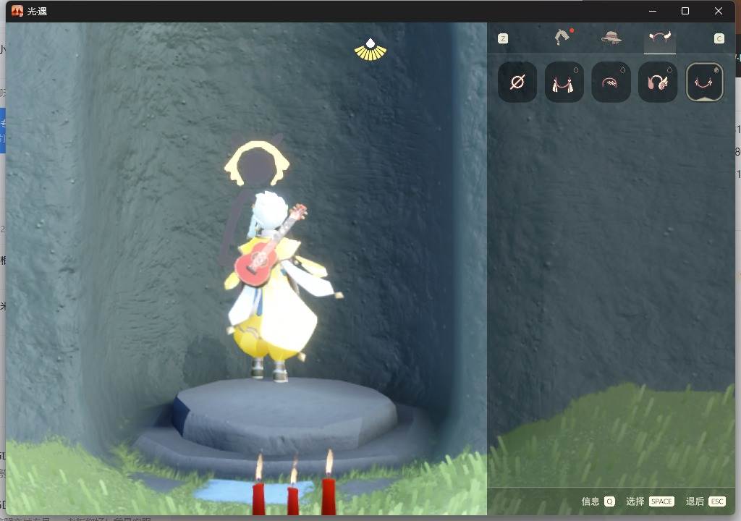Close the 光遇 game window
The height and width of the screenshot is (521, 741).
(719, 11)
